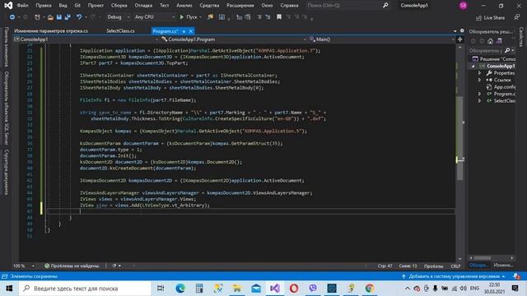Screen dimensions: 527x296
Task: Open Google Chrome from the taskbar
Action: click(x=370, y=289)
